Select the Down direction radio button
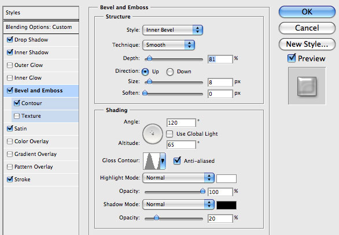The image size is (339, 235). pyautogui.click(x=170, y=72)
